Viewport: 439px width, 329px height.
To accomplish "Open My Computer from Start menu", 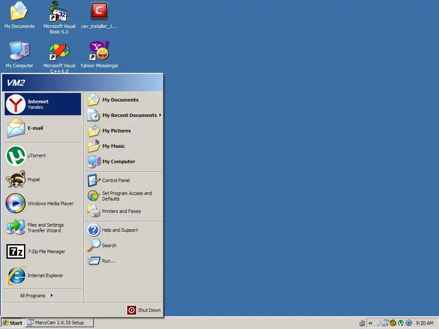I will click(124, 162).
